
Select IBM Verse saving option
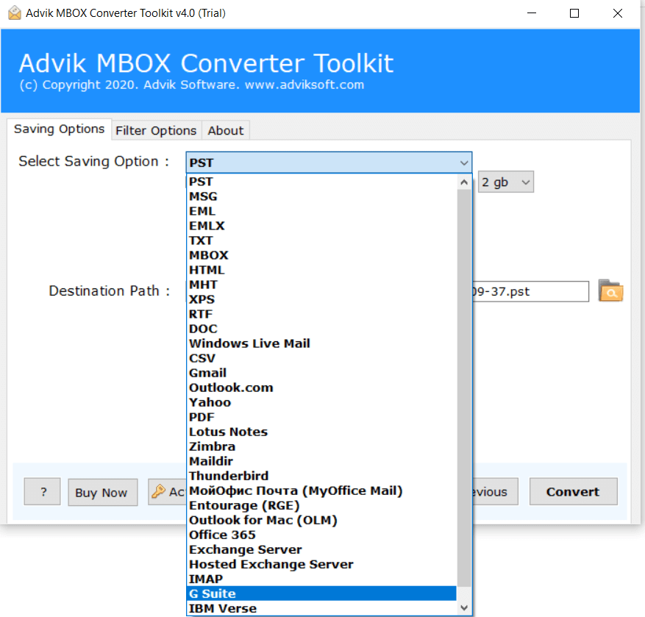click(x=321, y=609)
